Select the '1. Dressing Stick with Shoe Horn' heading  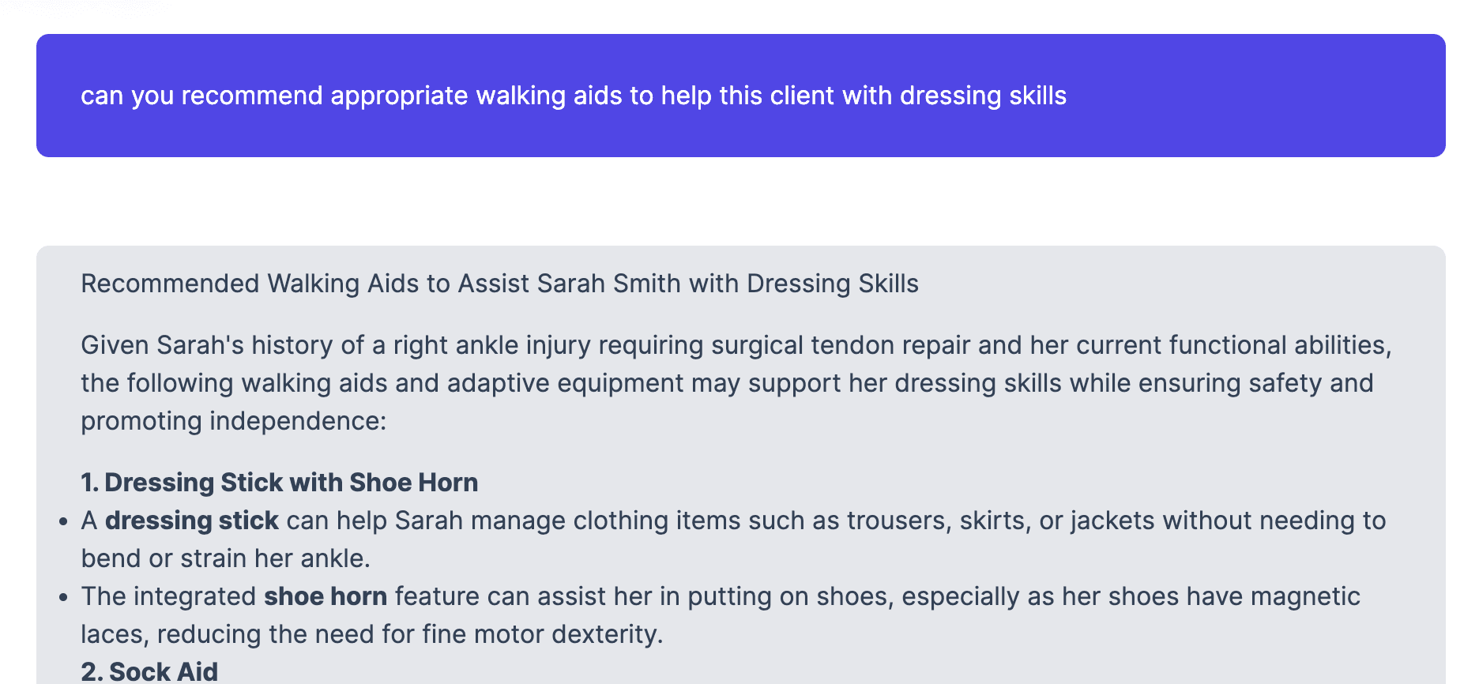(x=280, y=483)
